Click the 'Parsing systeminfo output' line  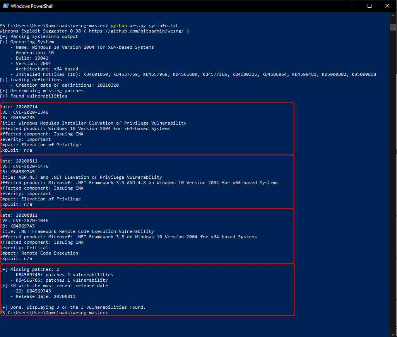click(39, 36)
